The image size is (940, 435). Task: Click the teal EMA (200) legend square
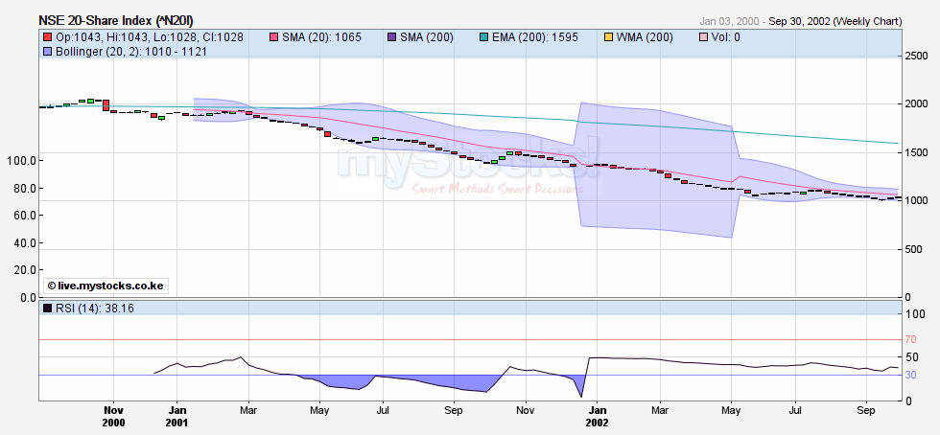[x=485, y=37]
